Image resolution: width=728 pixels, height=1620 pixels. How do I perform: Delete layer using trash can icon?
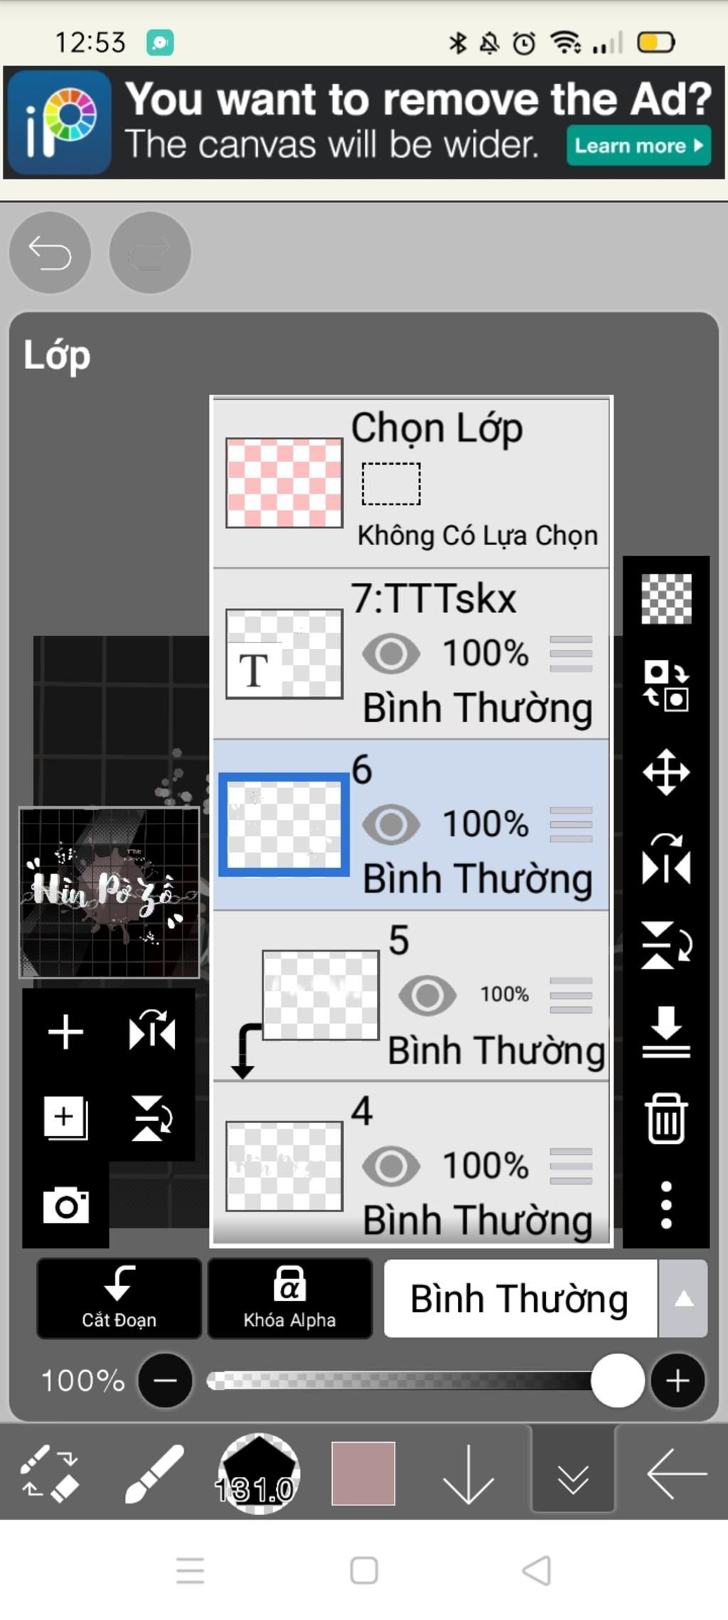(x=666, y=1119)
